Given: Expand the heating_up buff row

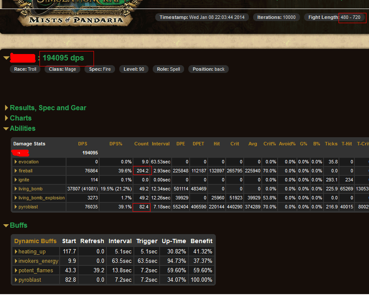Looking at the screenshot, I should tap(16, 252).
